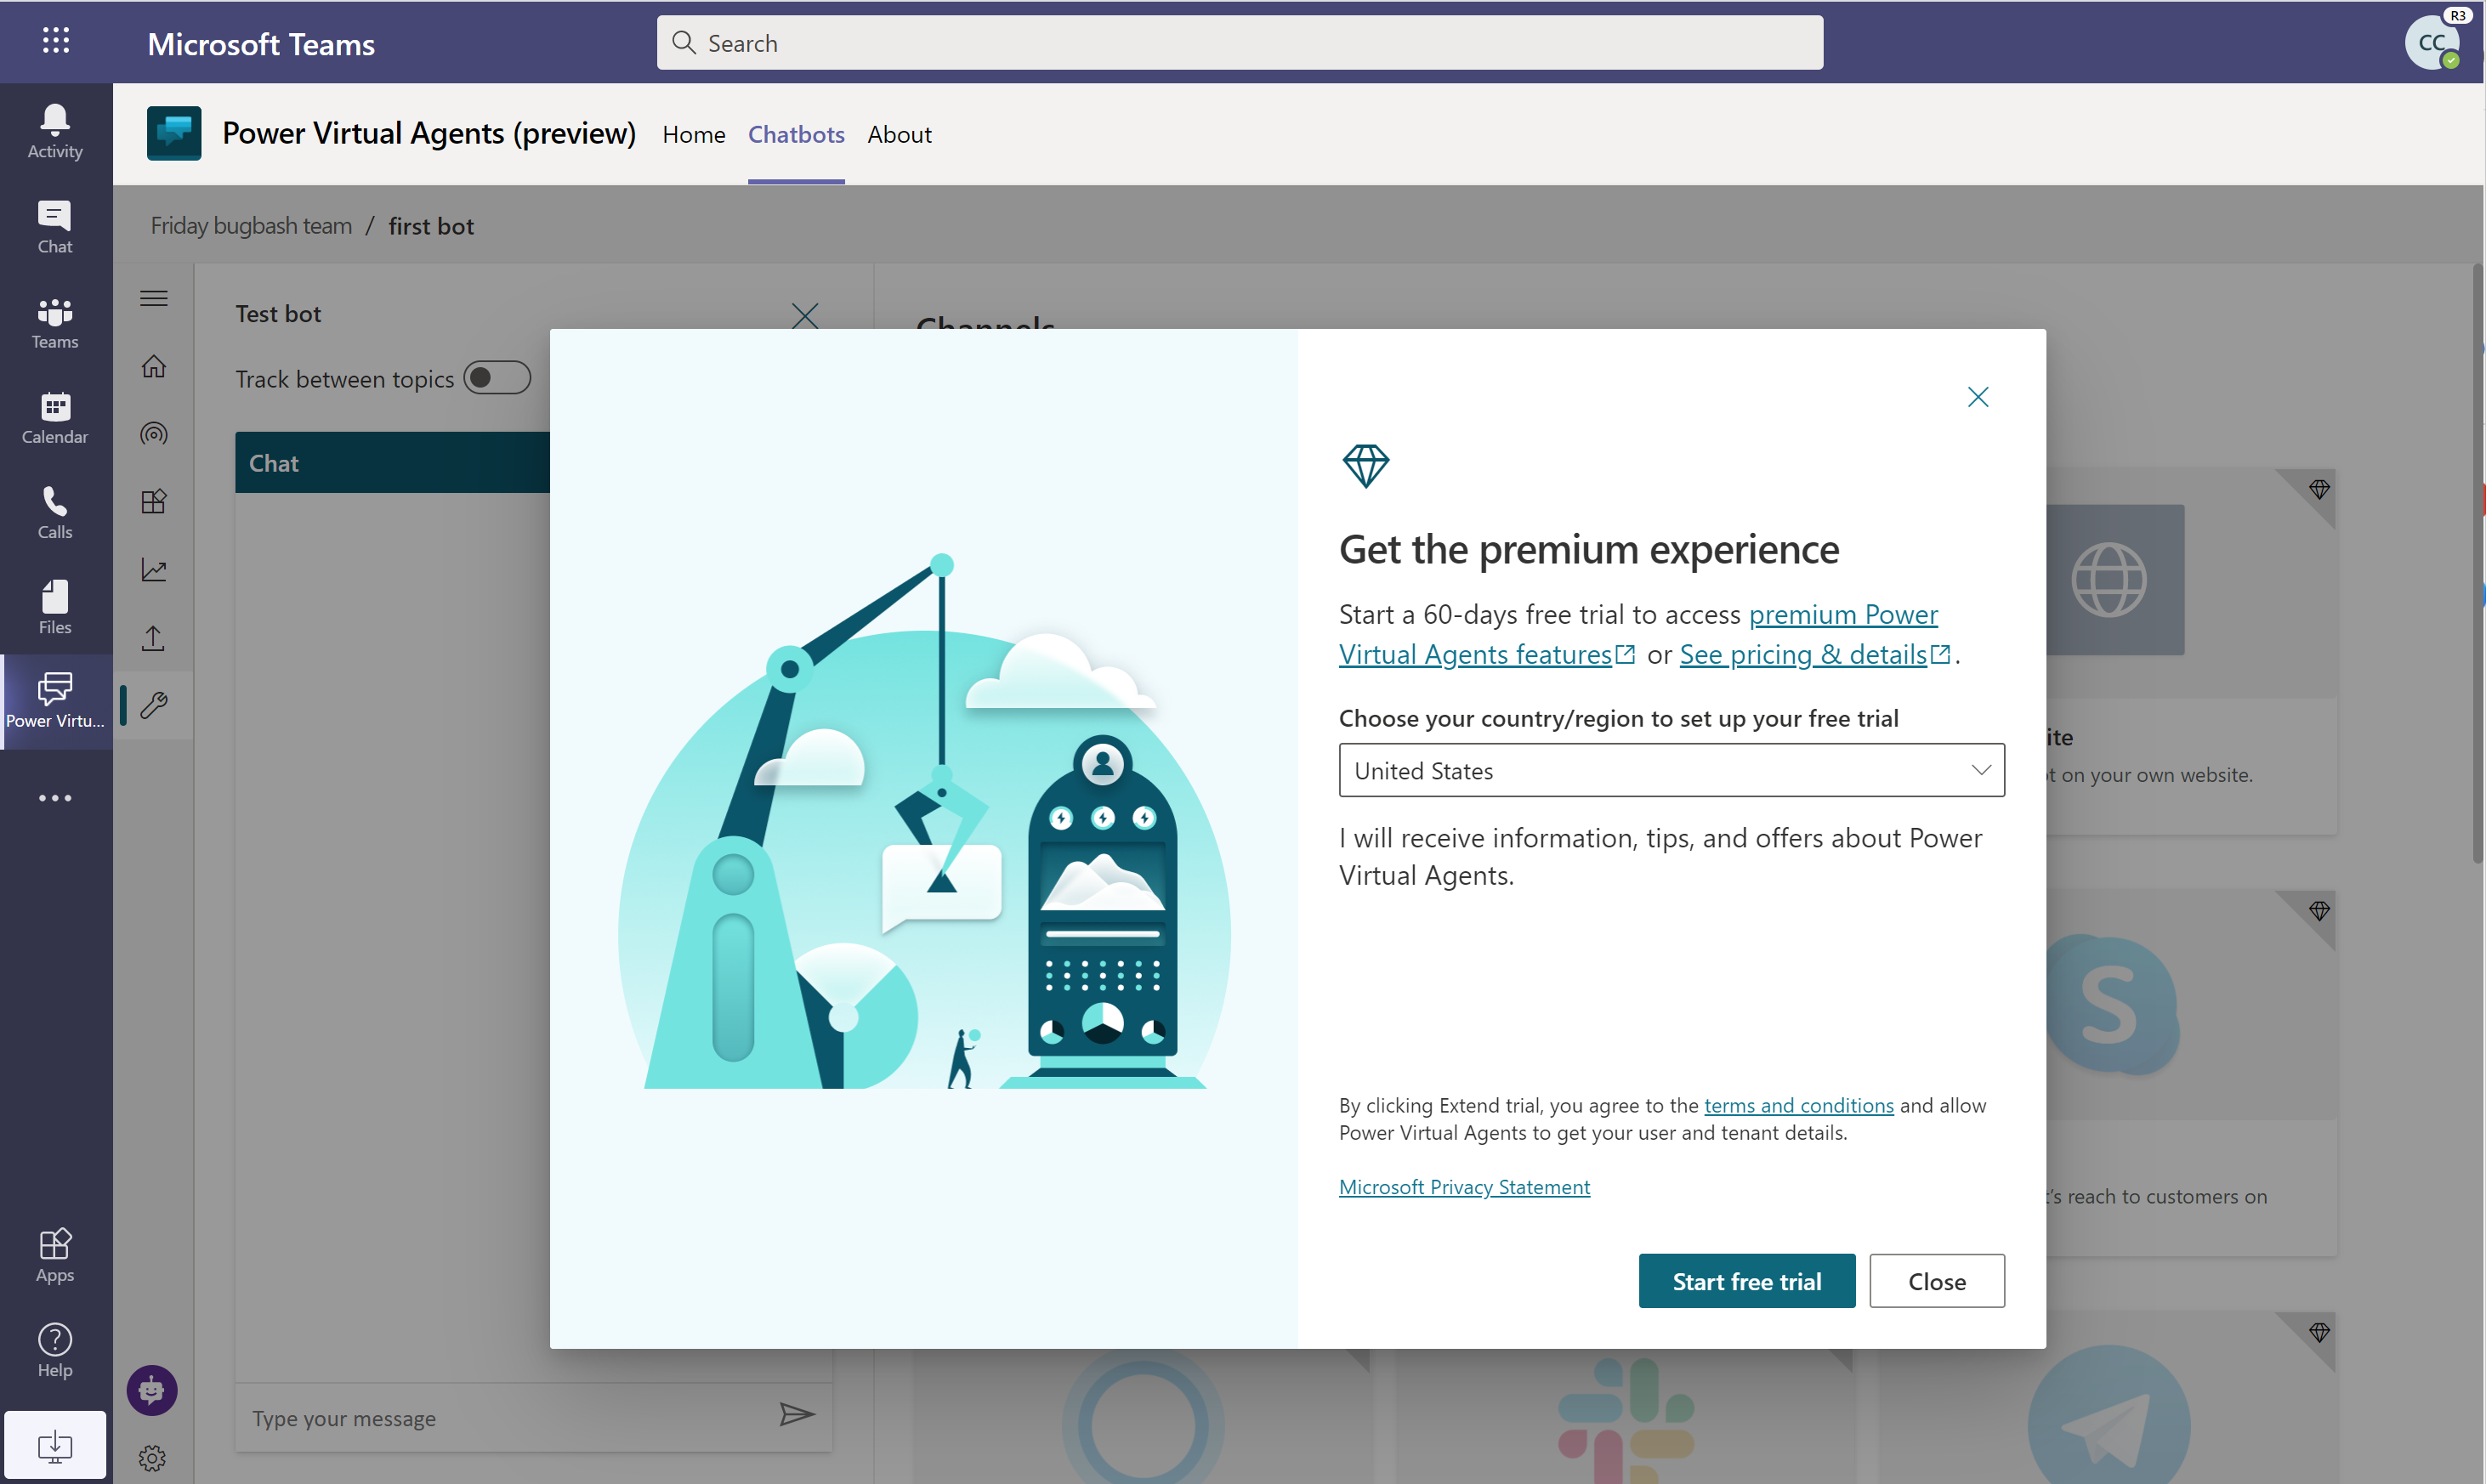Viewport: 2486px width, 1484px height.
Task: Click the Microsoft Privacy Statement link
Action: pos(1465,1186)
